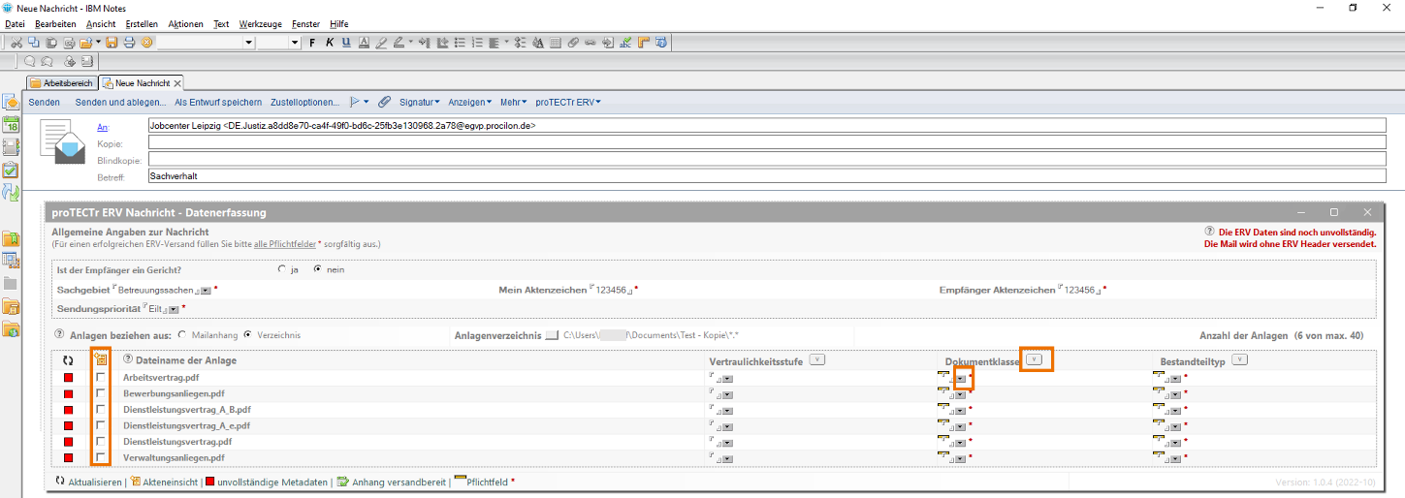Expand the Sendungspriorität dropdown arrow
Viewport: 1405px width, 498px height.
click(x=174, y=309)
